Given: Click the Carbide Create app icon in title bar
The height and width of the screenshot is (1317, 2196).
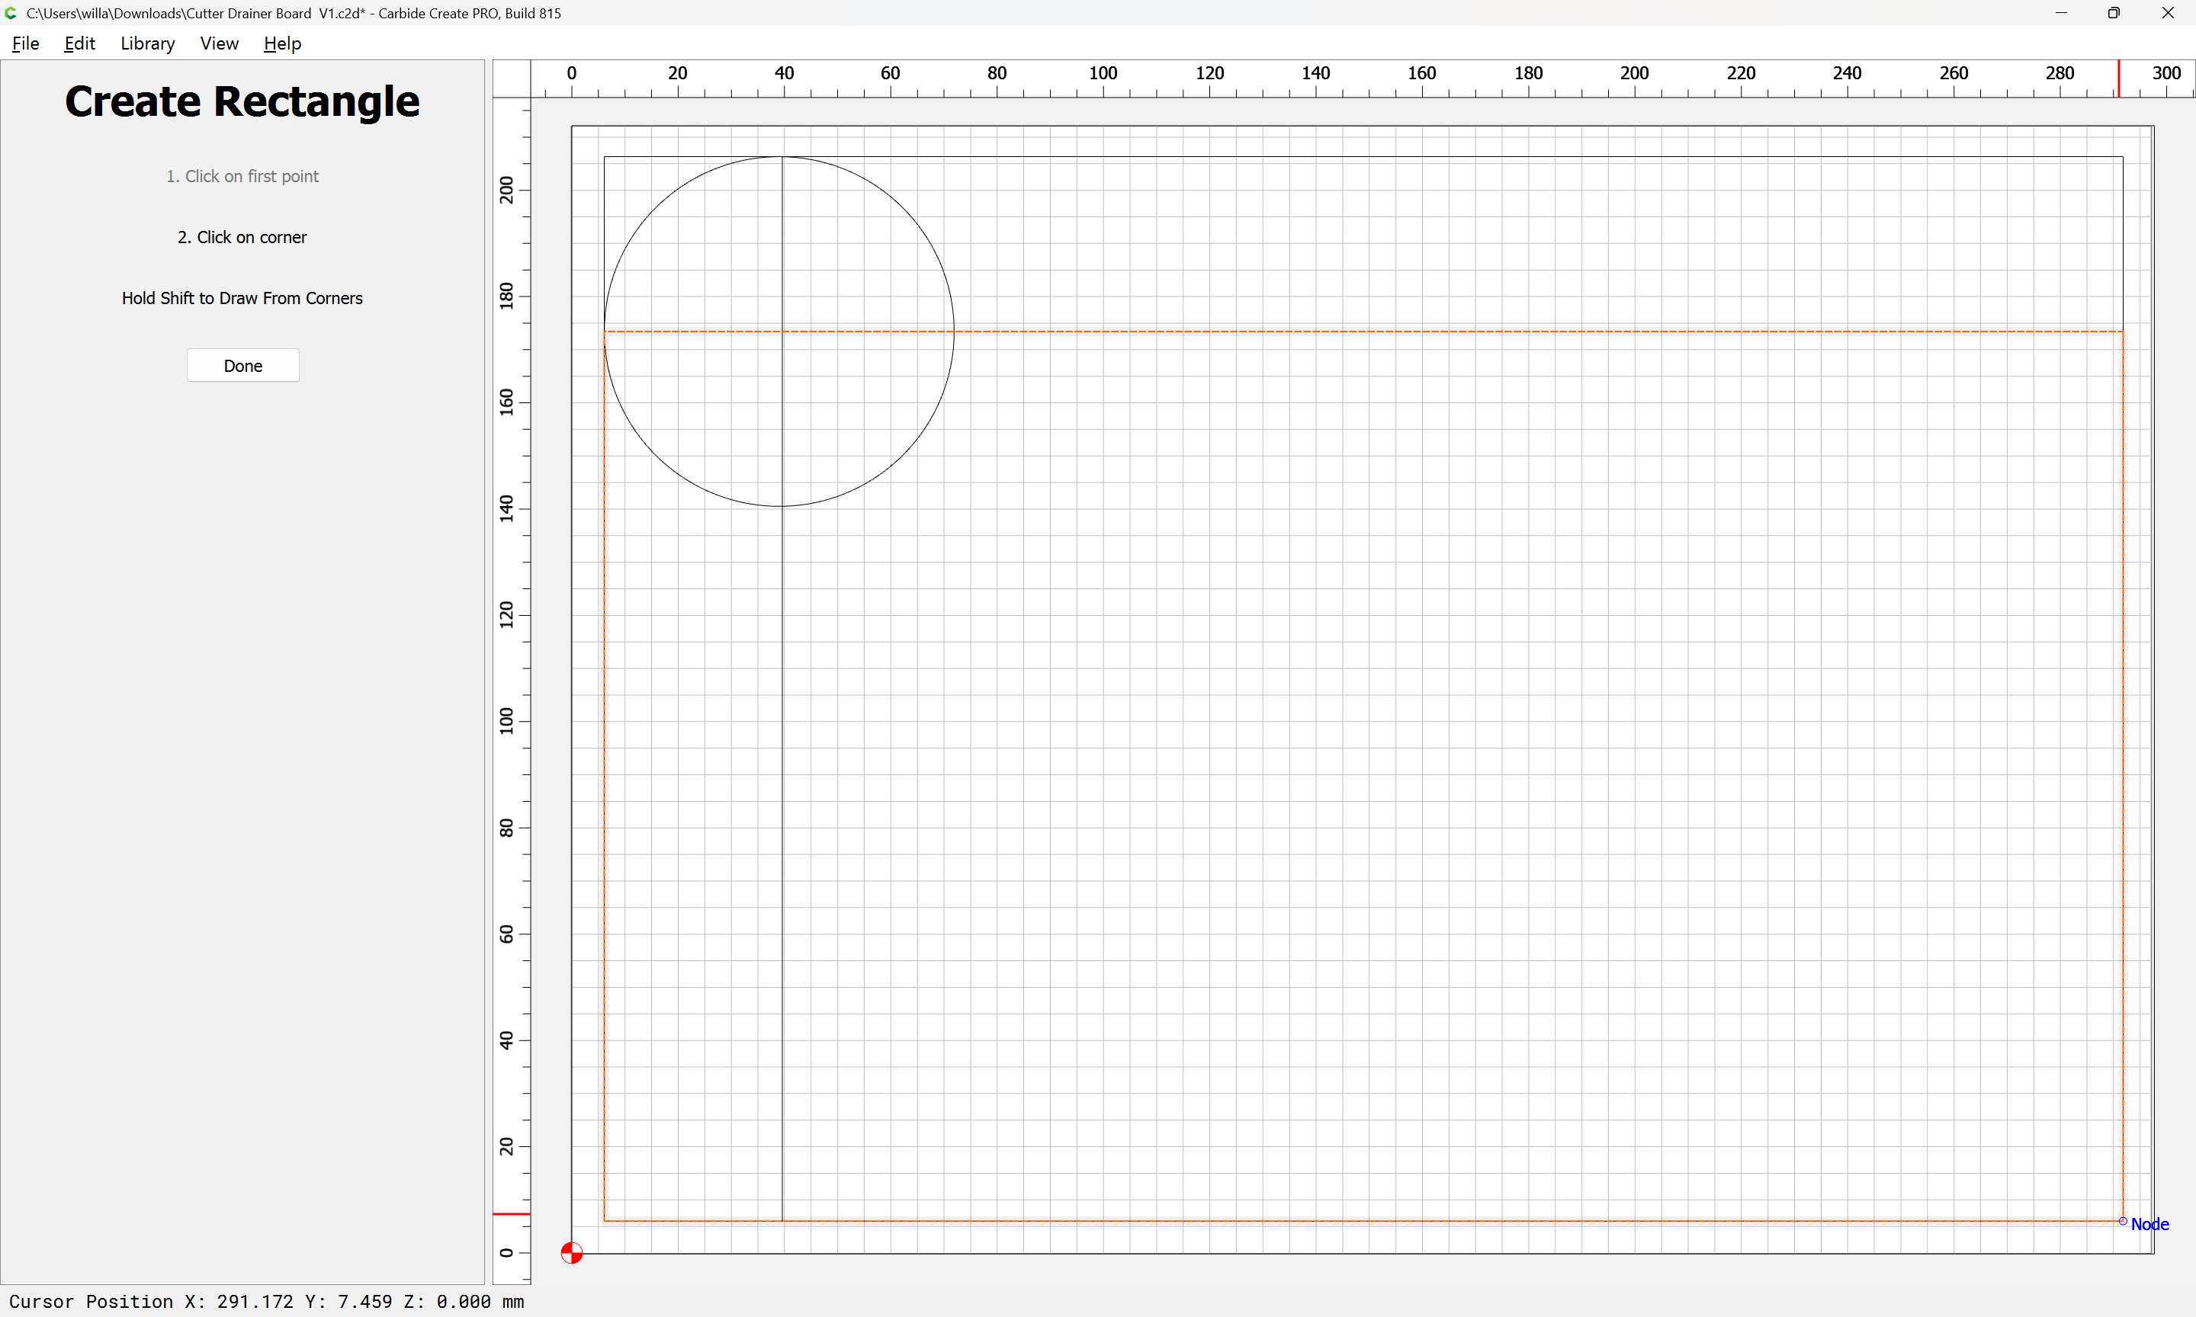Looking at the screenshot, I should (x=11, y=13).
